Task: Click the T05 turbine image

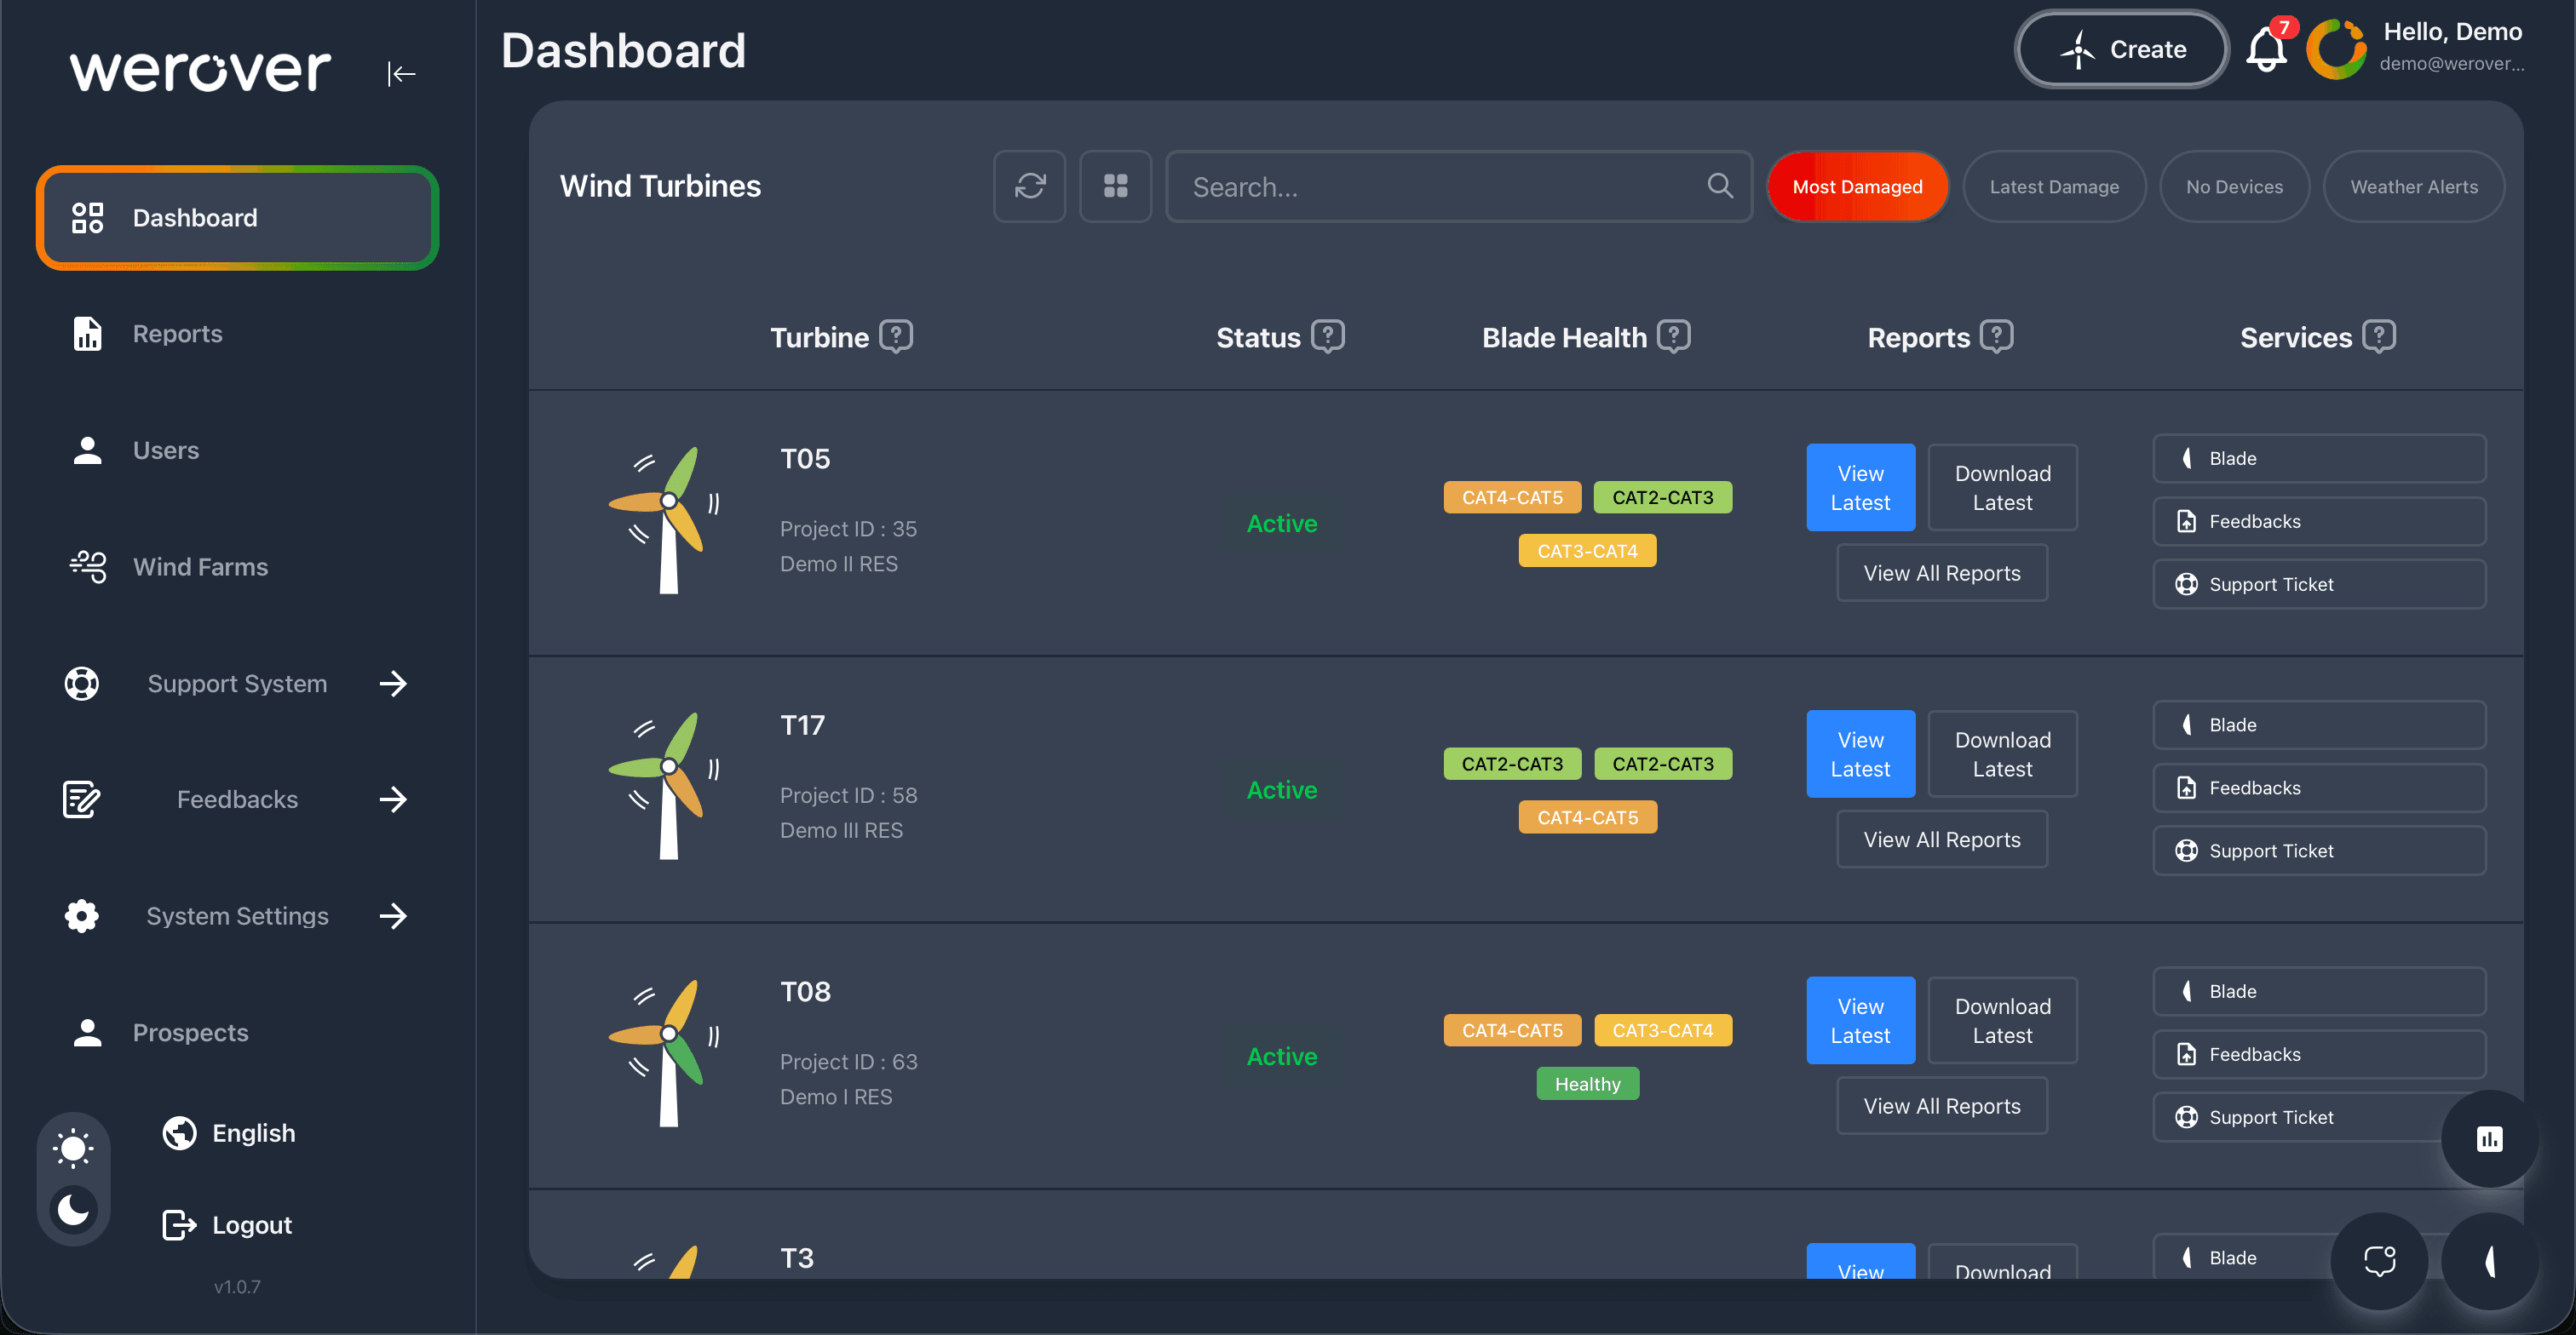Action: (x=664, y=519)
